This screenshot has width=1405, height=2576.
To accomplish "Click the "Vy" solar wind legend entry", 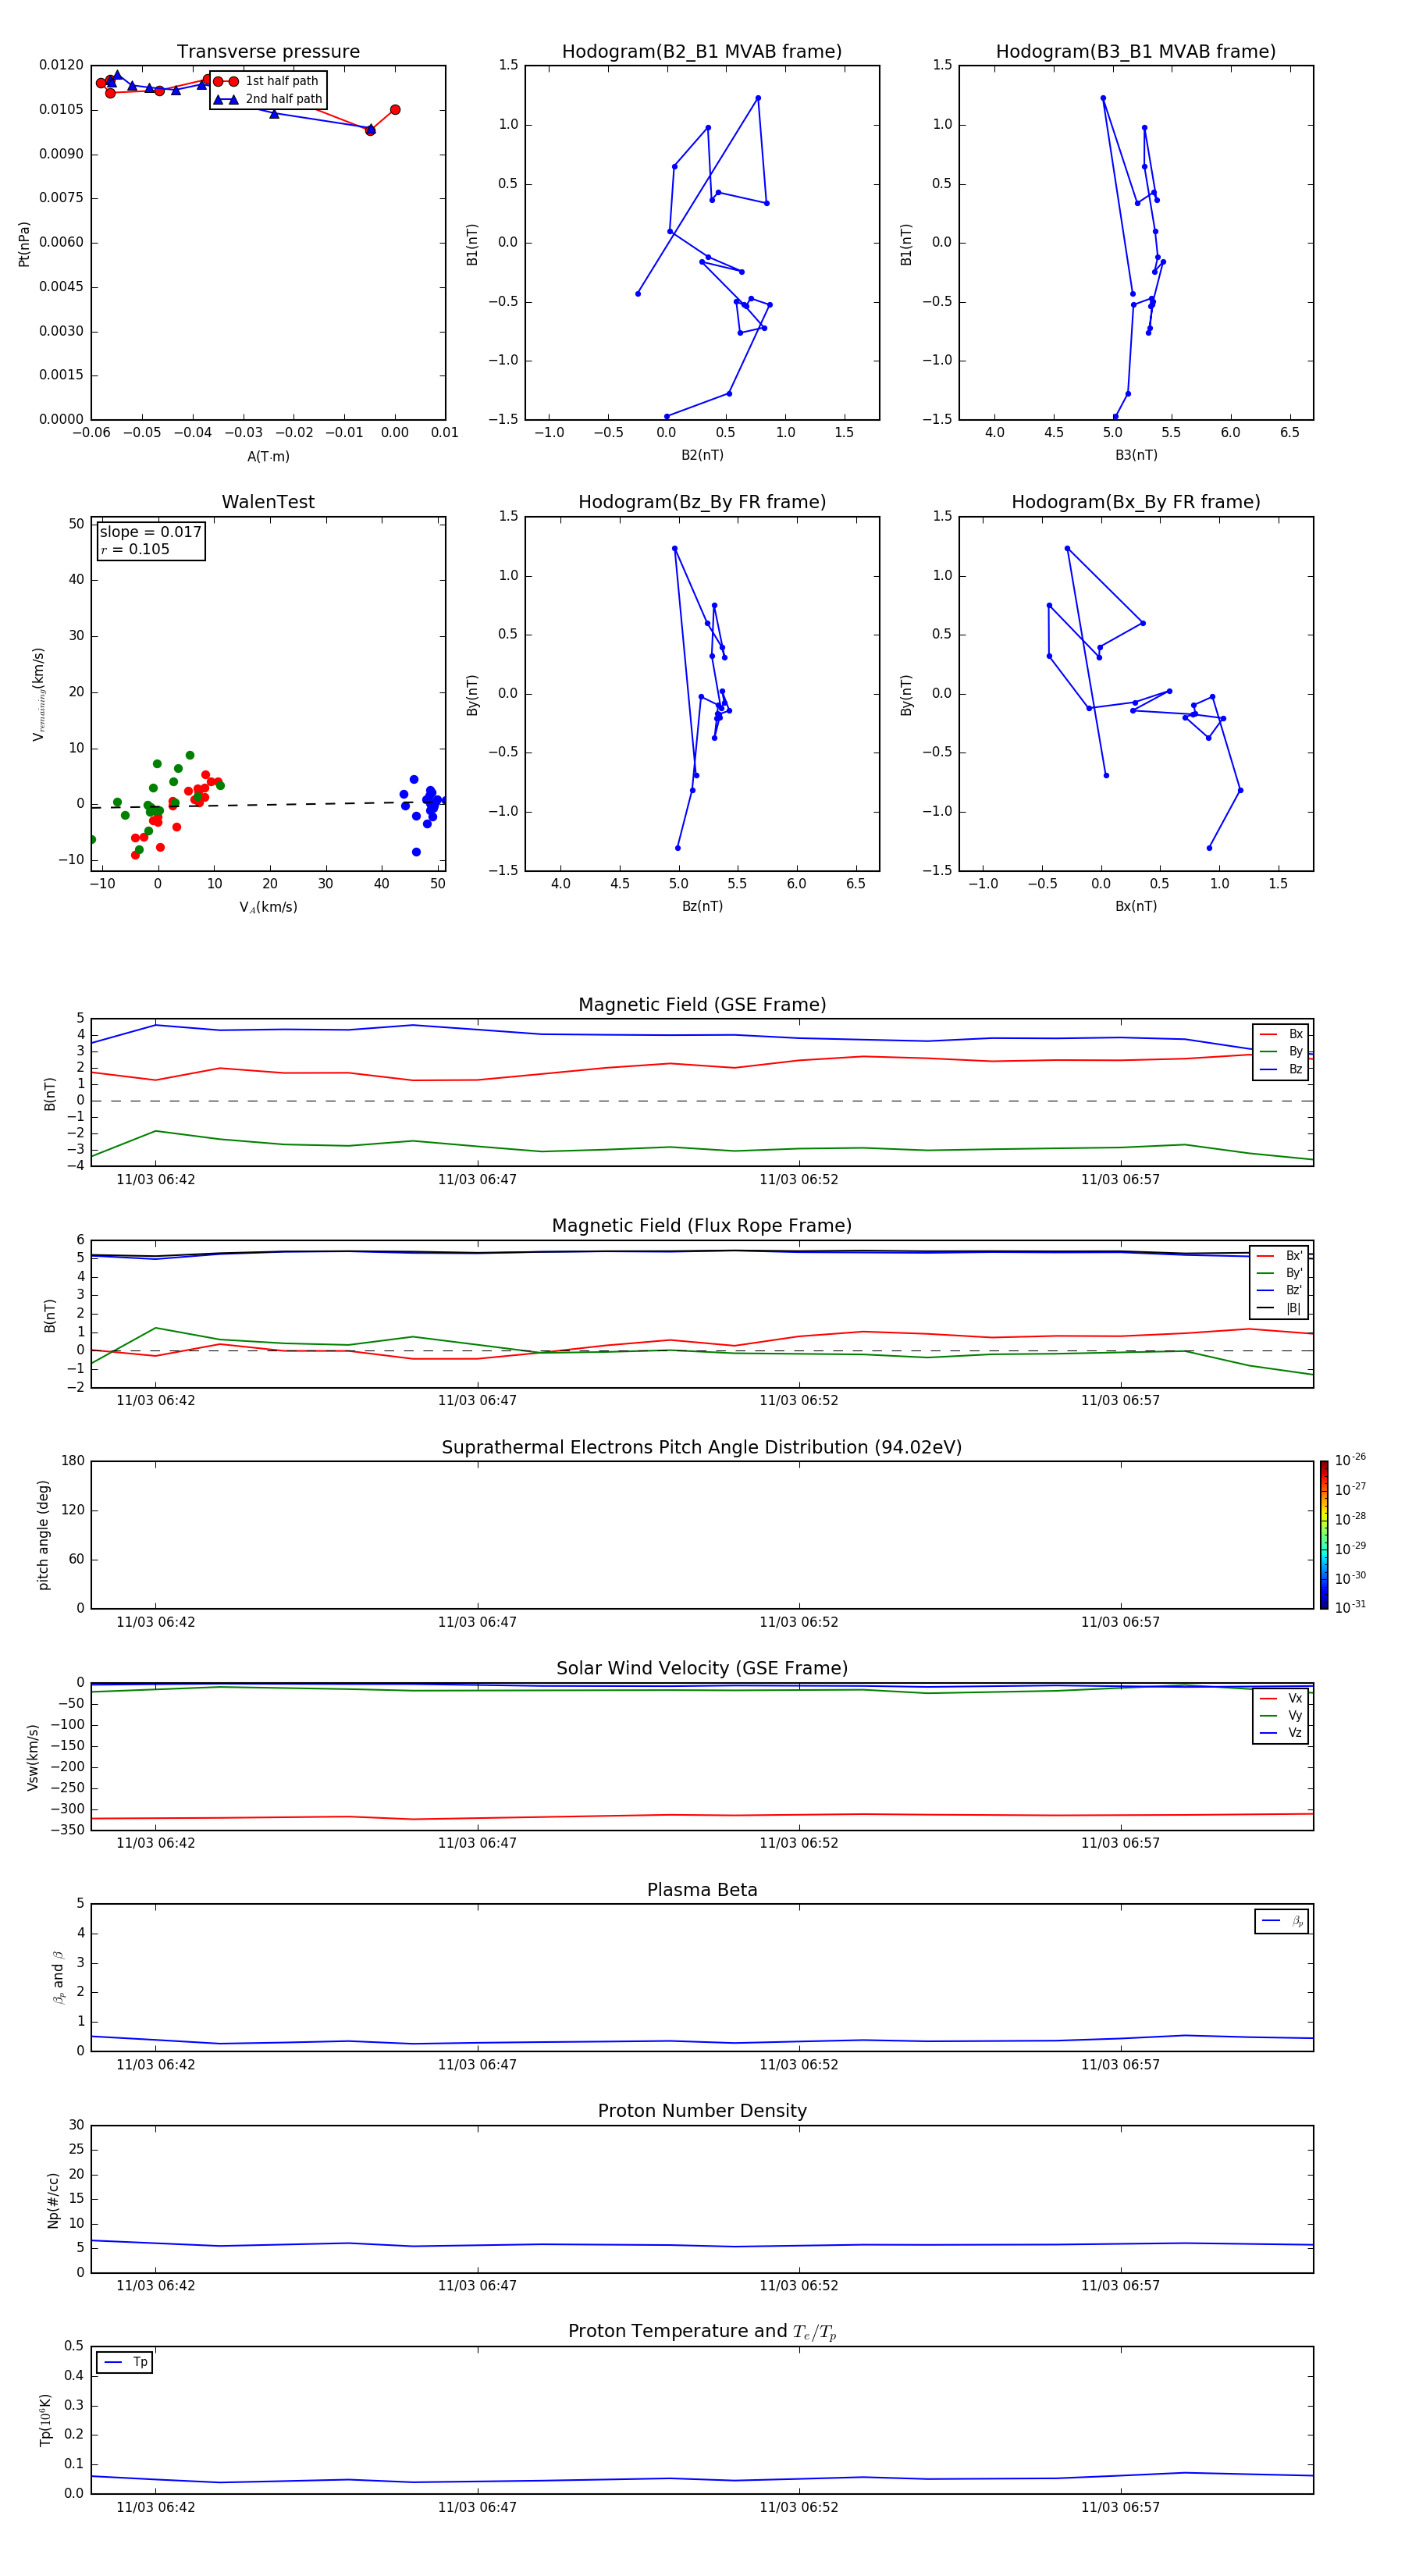I will (1281, 1716).
